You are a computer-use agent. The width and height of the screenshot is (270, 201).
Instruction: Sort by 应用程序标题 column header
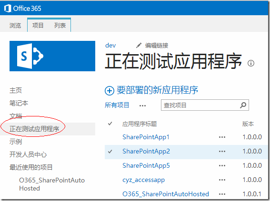[x=140, y=124]
